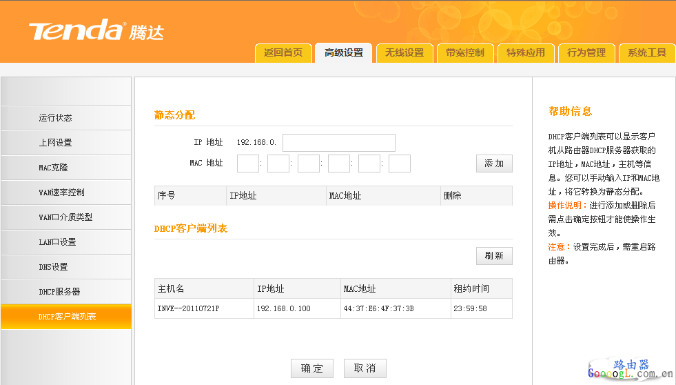Open the 系统工具 tab
This screenshot has height=385, width=676.
tap(647, 53)
